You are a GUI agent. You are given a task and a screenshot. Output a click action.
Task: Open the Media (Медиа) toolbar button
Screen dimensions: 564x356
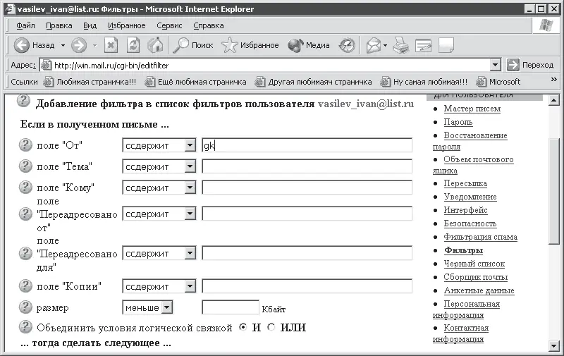[309, 45]
